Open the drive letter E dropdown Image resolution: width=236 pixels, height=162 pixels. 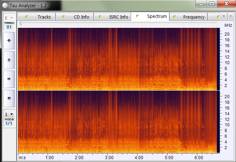point(9,18)
